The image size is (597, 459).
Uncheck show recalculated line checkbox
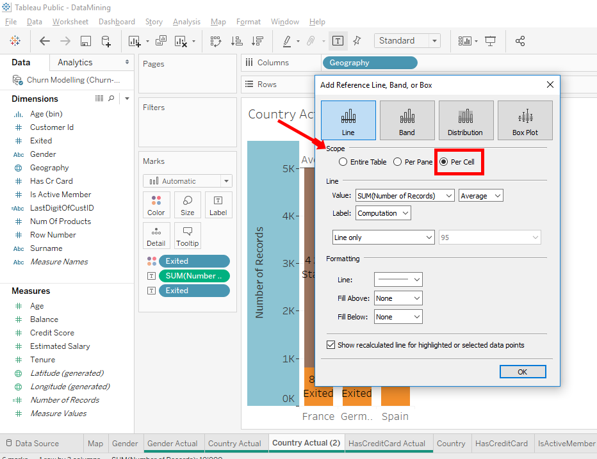tap(331, 345)
